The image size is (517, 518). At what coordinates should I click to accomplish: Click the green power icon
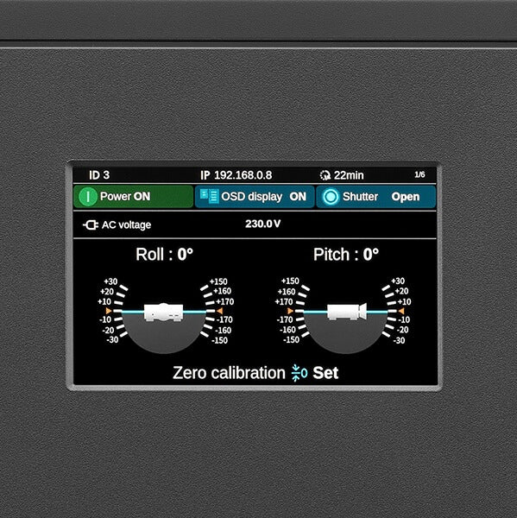(x=88, y=197)
